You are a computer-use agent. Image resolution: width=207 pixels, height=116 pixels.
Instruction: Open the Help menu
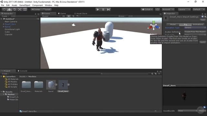tap(56, 5)
